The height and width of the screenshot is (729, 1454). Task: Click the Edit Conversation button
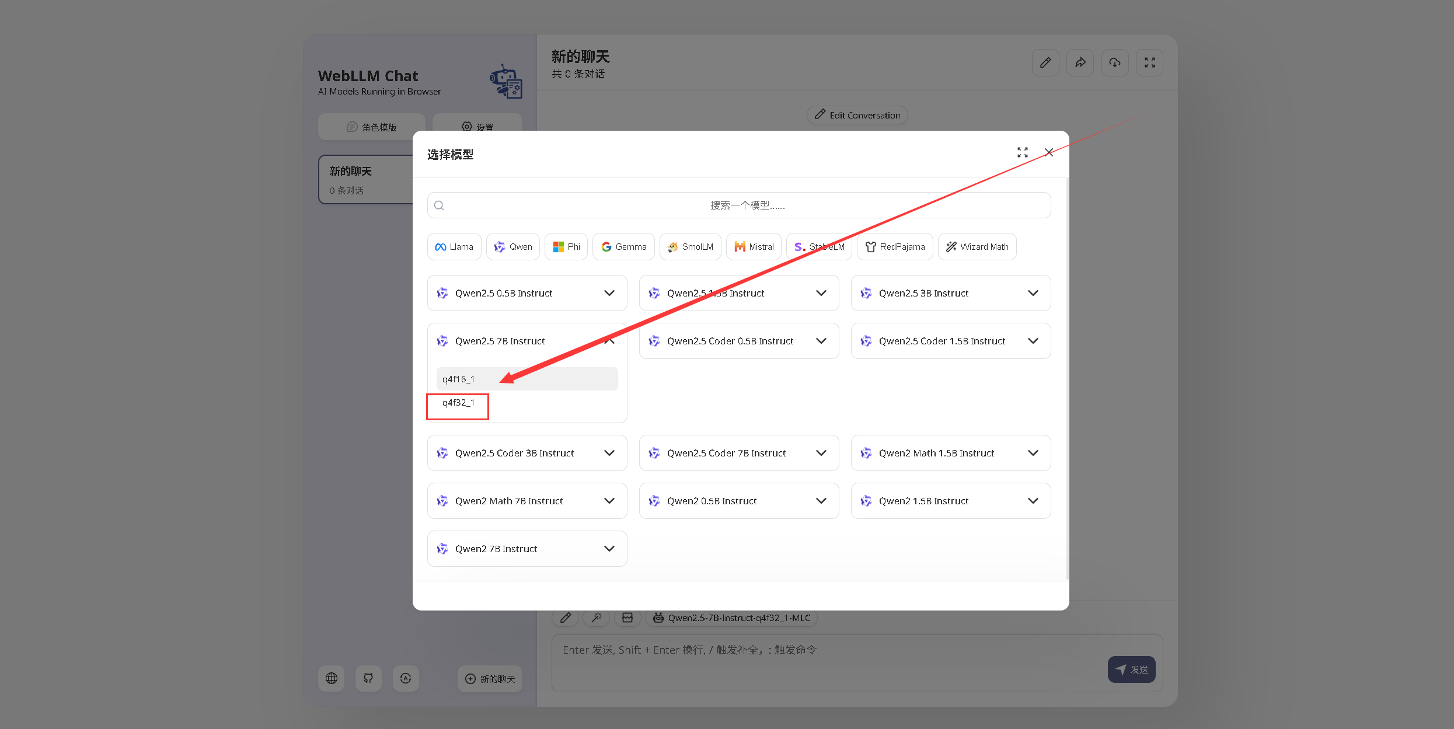[857, 115]
